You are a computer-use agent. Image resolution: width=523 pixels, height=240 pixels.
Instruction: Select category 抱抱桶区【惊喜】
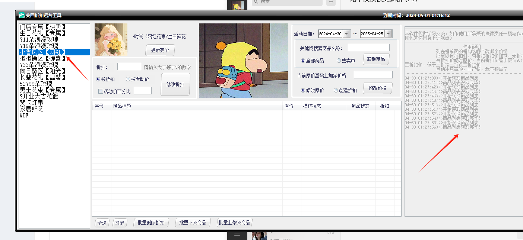tap(54, 58)
